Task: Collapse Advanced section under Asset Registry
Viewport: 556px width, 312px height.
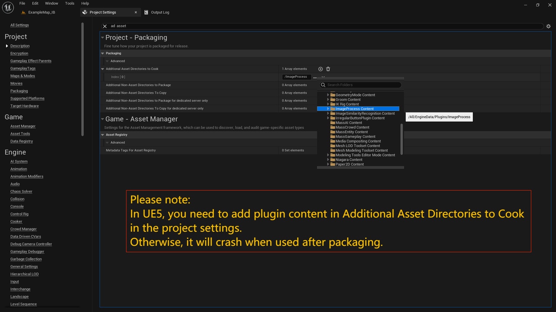Action: click(x=107, y=143)
